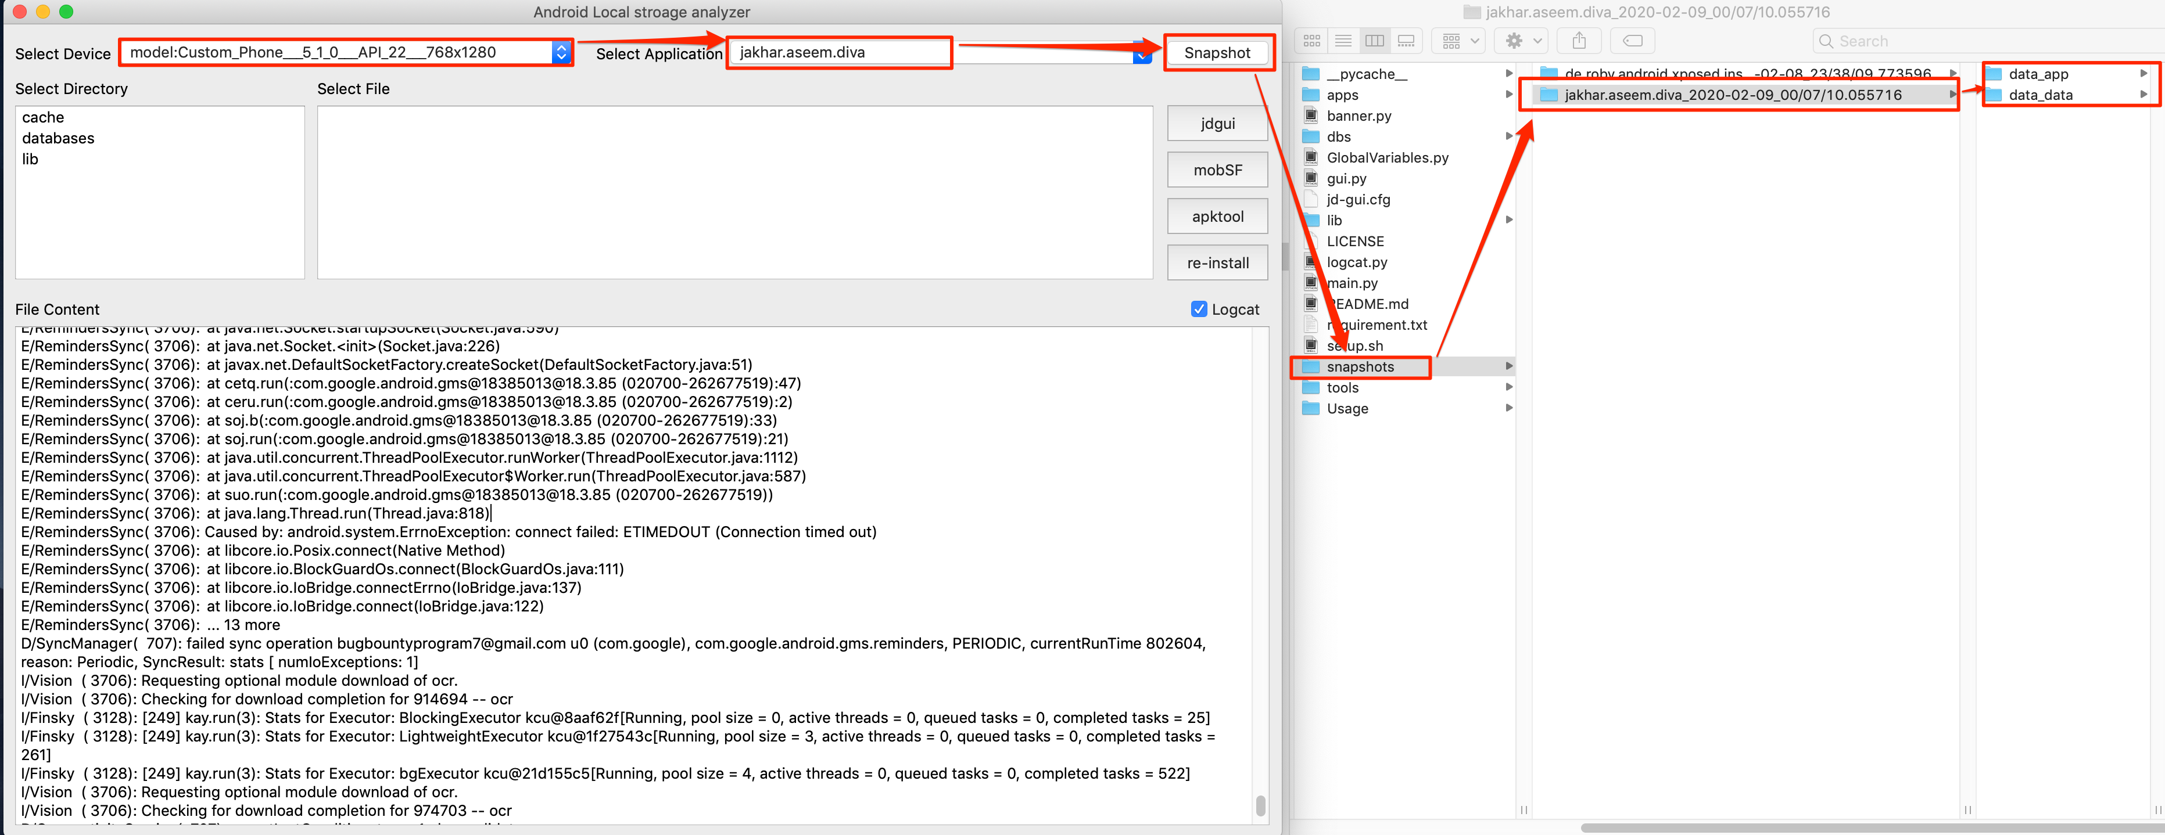Click the apktool button
This screenshot has width=2165, height=835.
pyautogui.click(x=1217, y=217)
